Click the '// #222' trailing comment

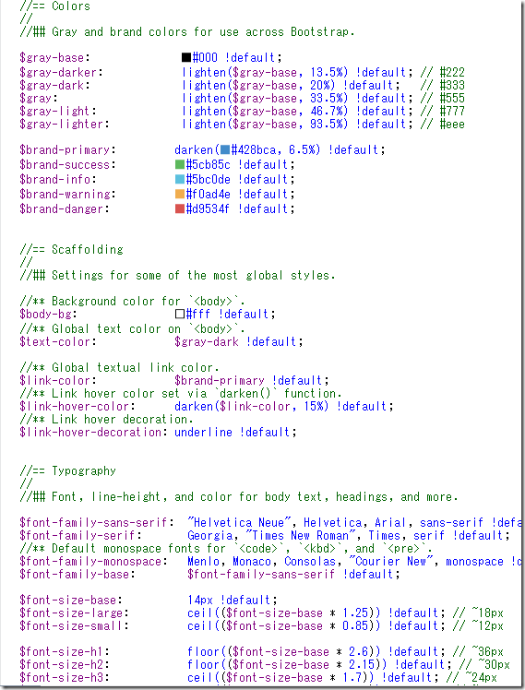442,72
